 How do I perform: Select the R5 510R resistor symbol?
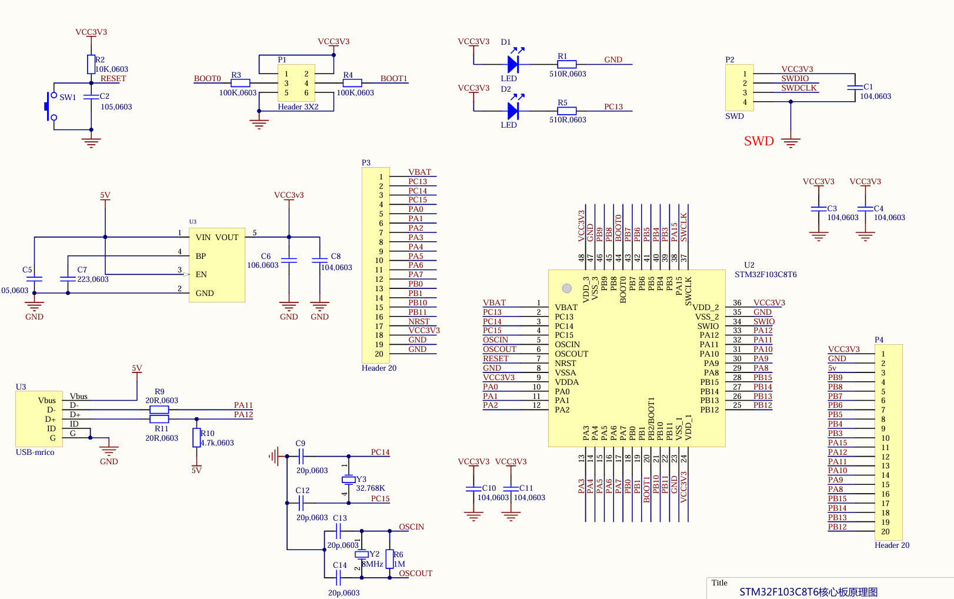(567, 111)
